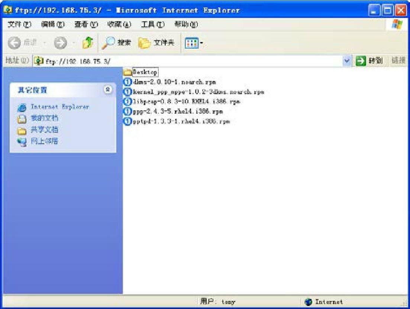Open the Back history dropdown arrow
This screenshot has height=309, width=410.
(45, 43)
